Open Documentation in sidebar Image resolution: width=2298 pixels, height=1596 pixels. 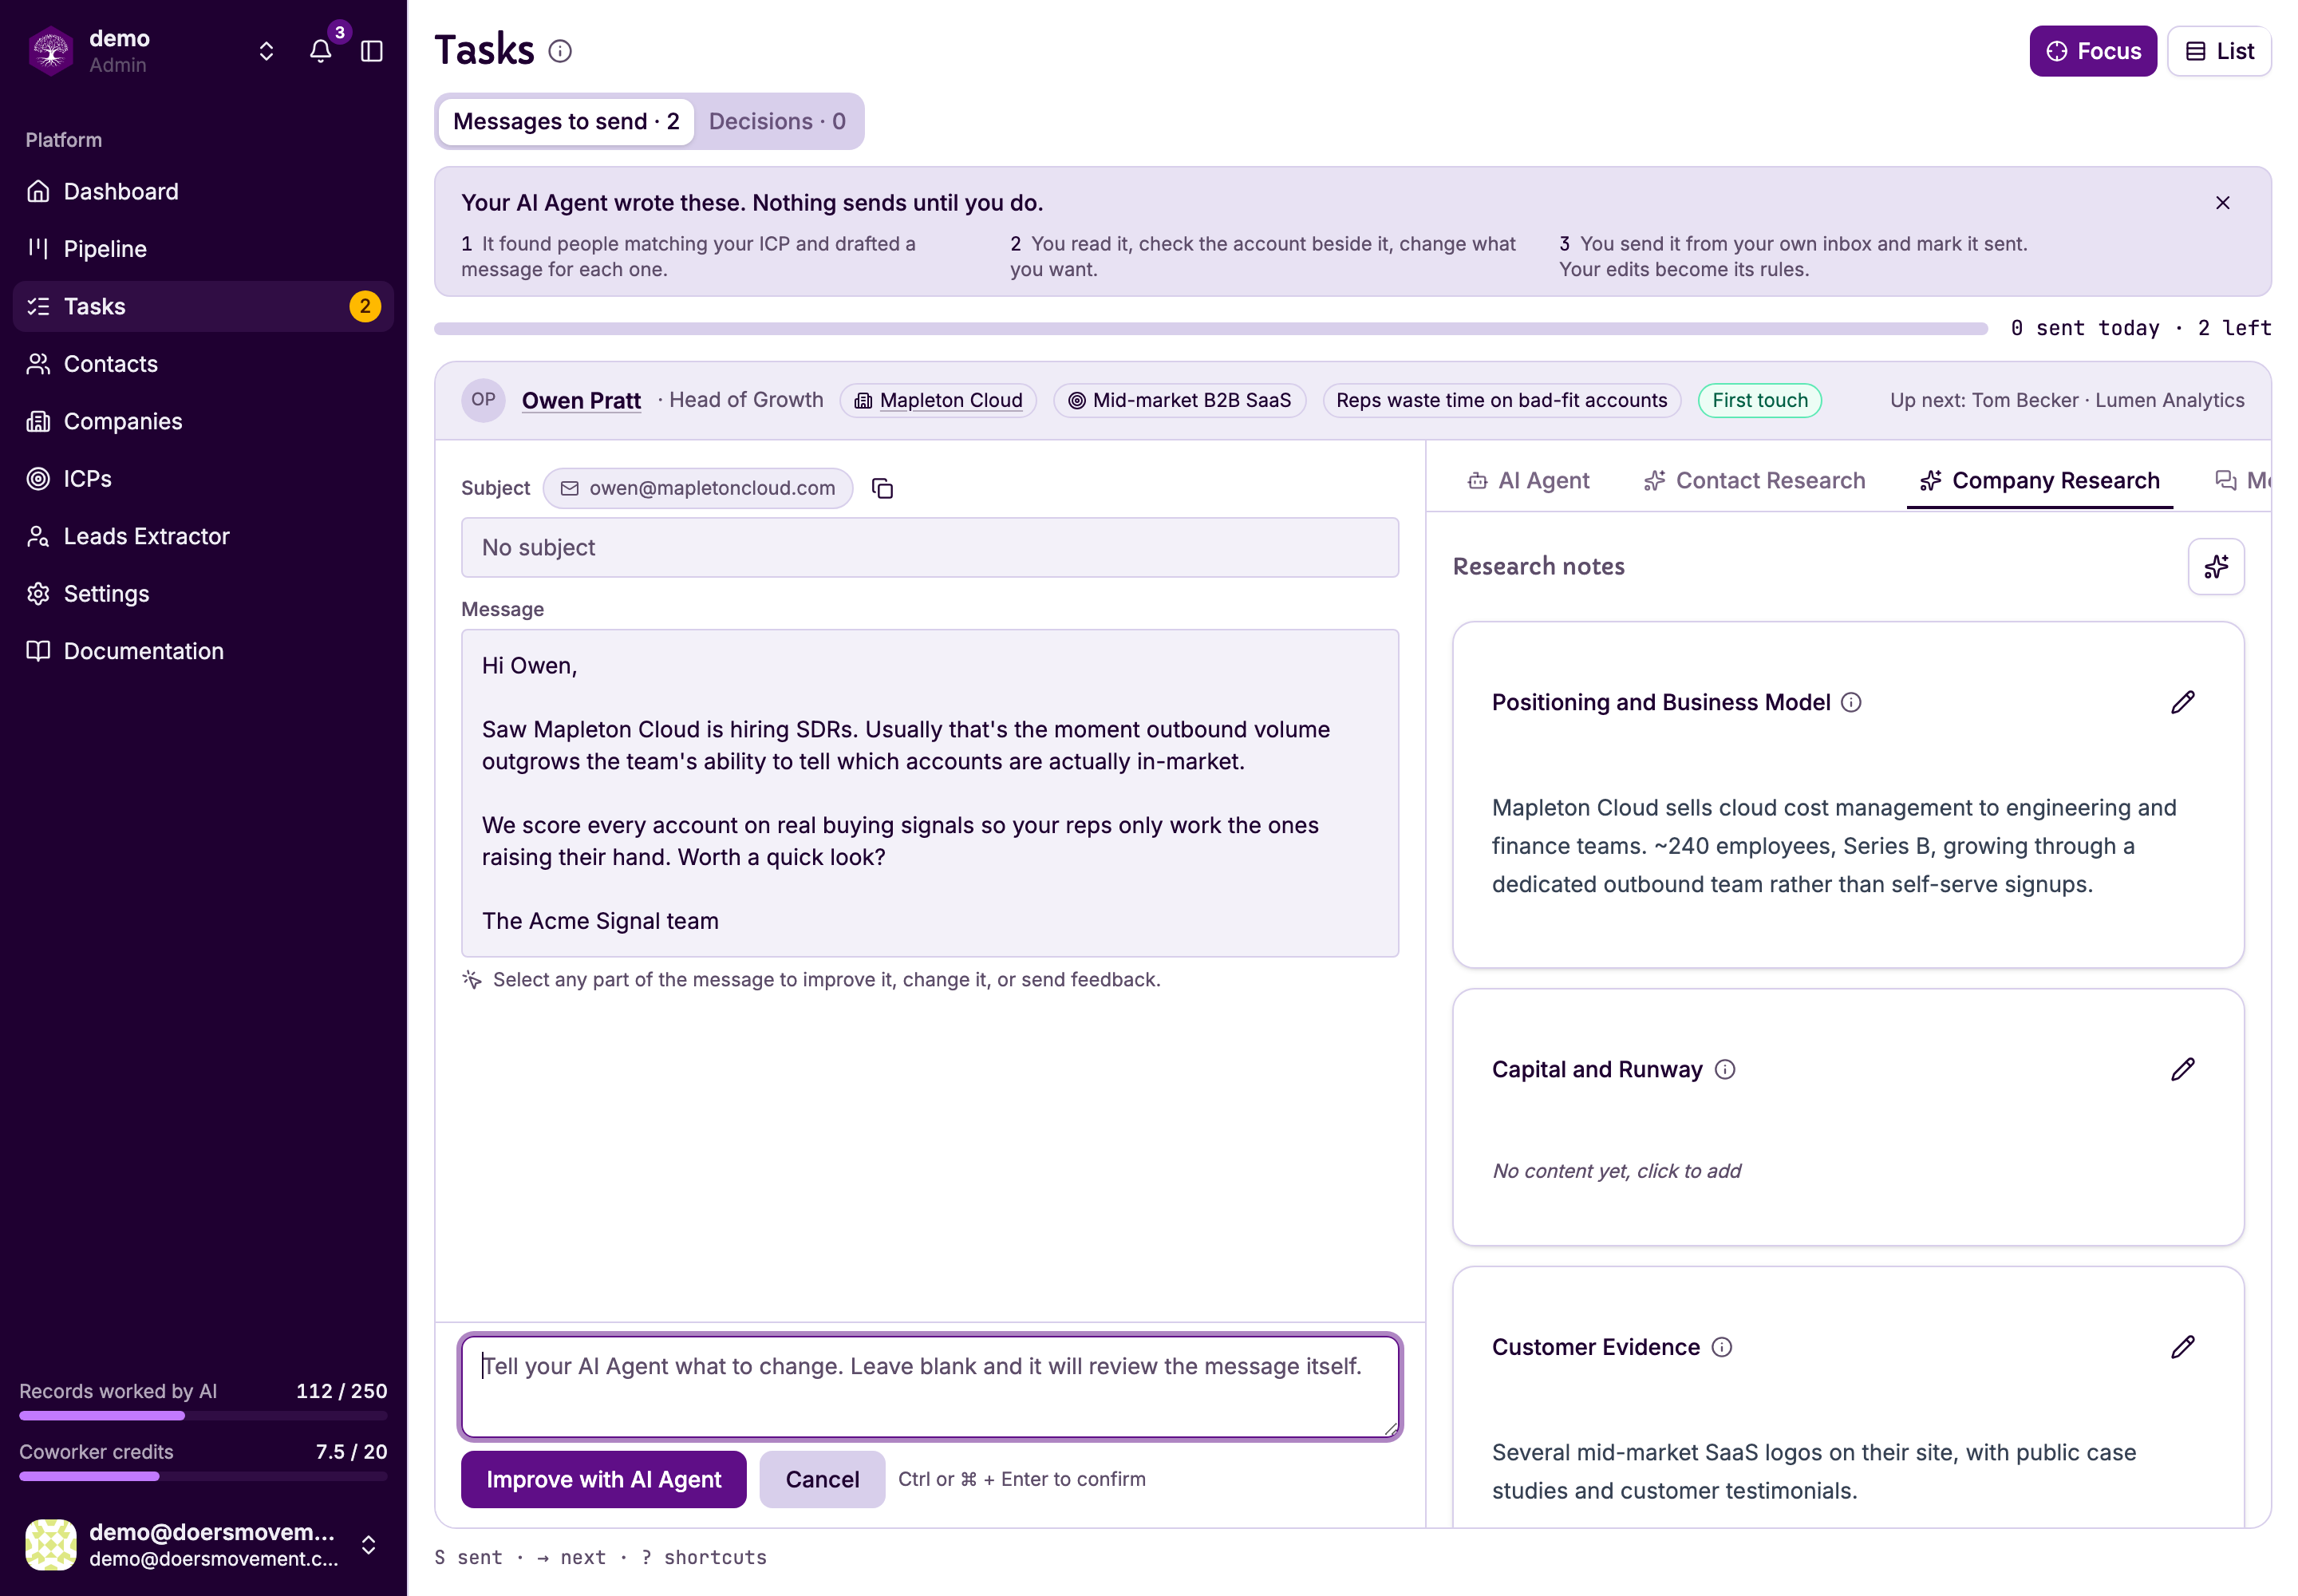click(203, 651)
